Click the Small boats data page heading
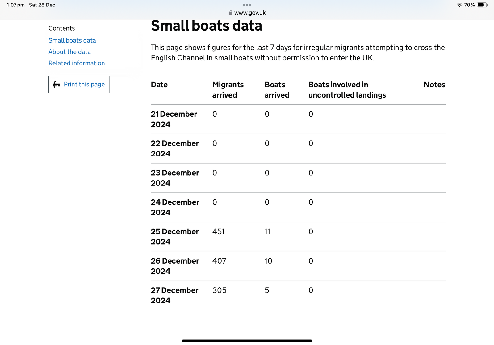Viewport: 494px width, 345px height. point(206,26)
